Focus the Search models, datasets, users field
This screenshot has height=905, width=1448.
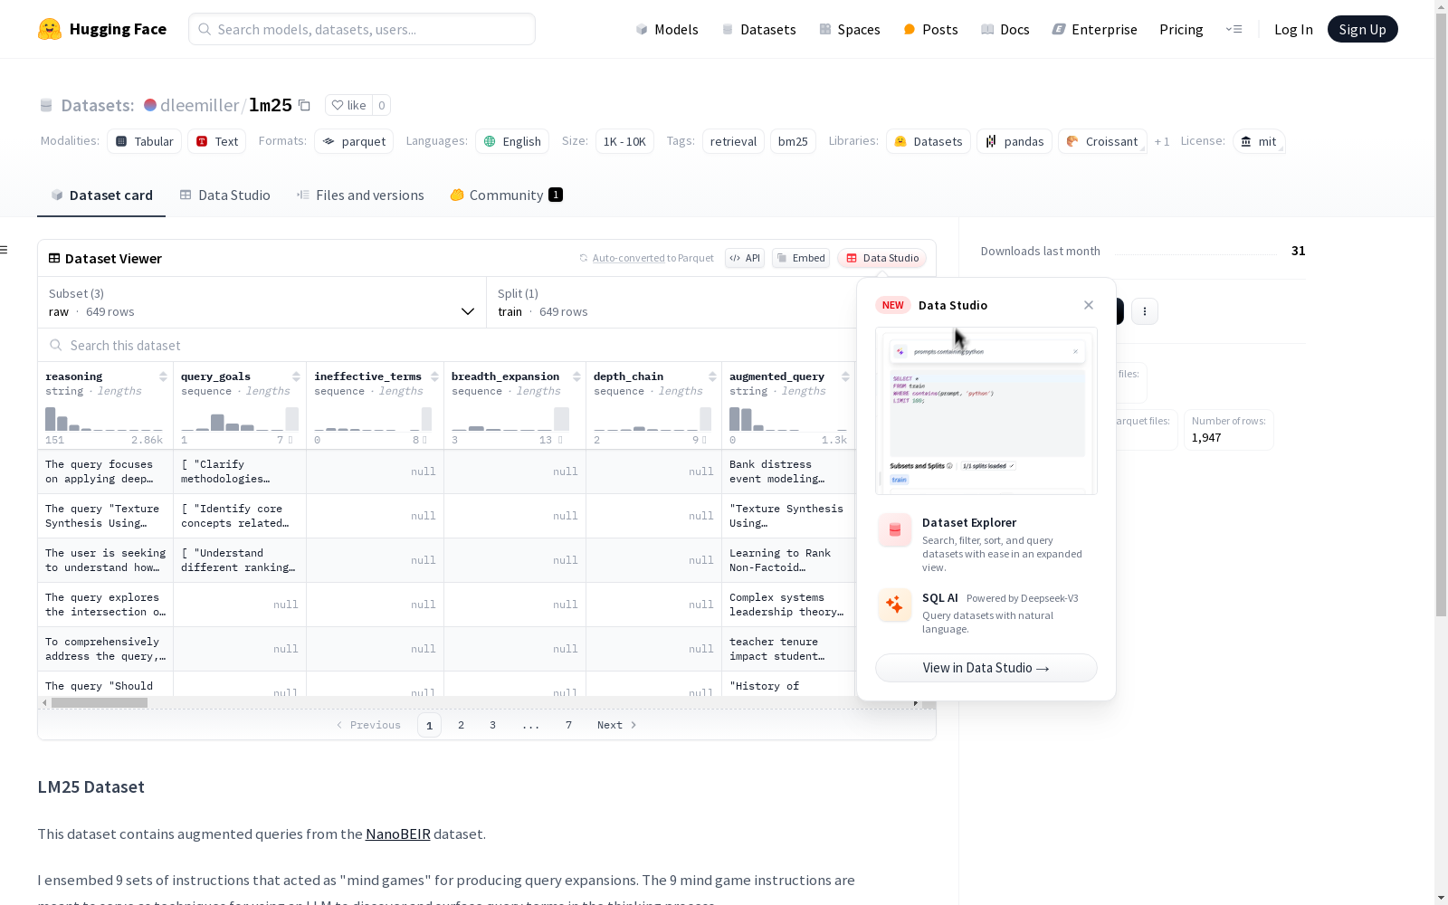point(362,29)
